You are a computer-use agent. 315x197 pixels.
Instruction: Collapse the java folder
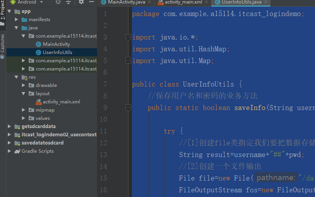coord(16,28)
